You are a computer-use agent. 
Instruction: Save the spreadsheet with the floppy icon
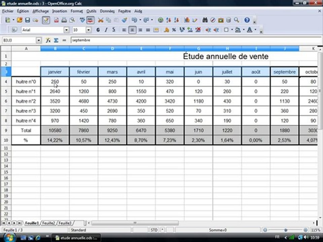point(27,20)
